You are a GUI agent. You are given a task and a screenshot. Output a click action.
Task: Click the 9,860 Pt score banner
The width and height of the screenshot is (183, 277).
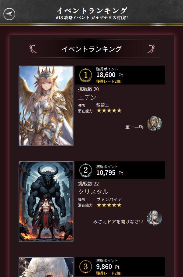click(120, 267)
